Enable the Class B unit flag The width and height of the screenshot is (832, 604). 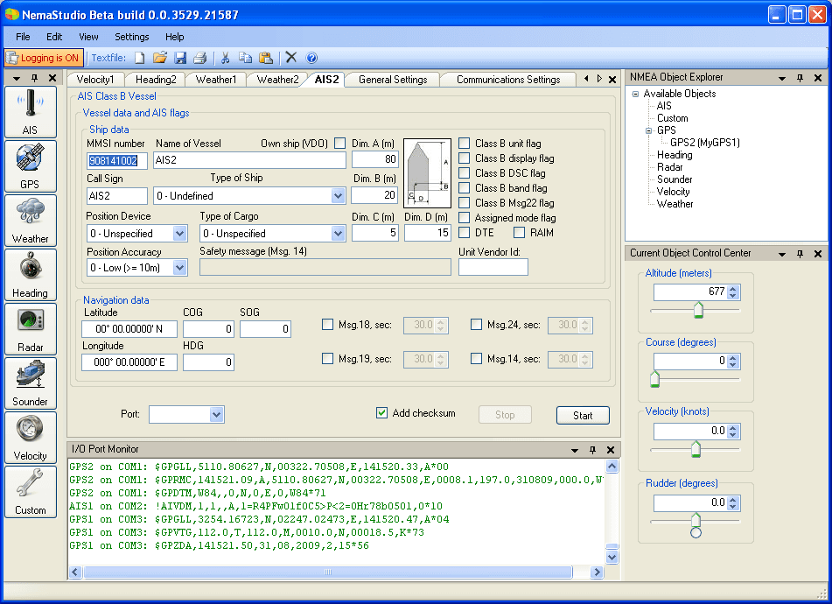point(465,144)
